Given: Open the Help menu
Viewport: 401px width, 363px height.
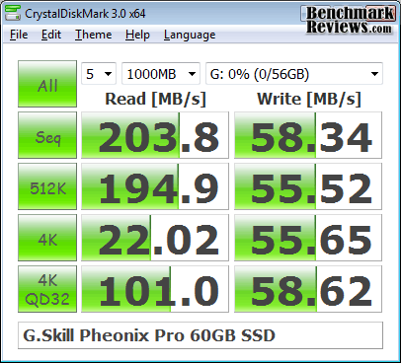Looking at the screenshot, I should tap(137, 35).
